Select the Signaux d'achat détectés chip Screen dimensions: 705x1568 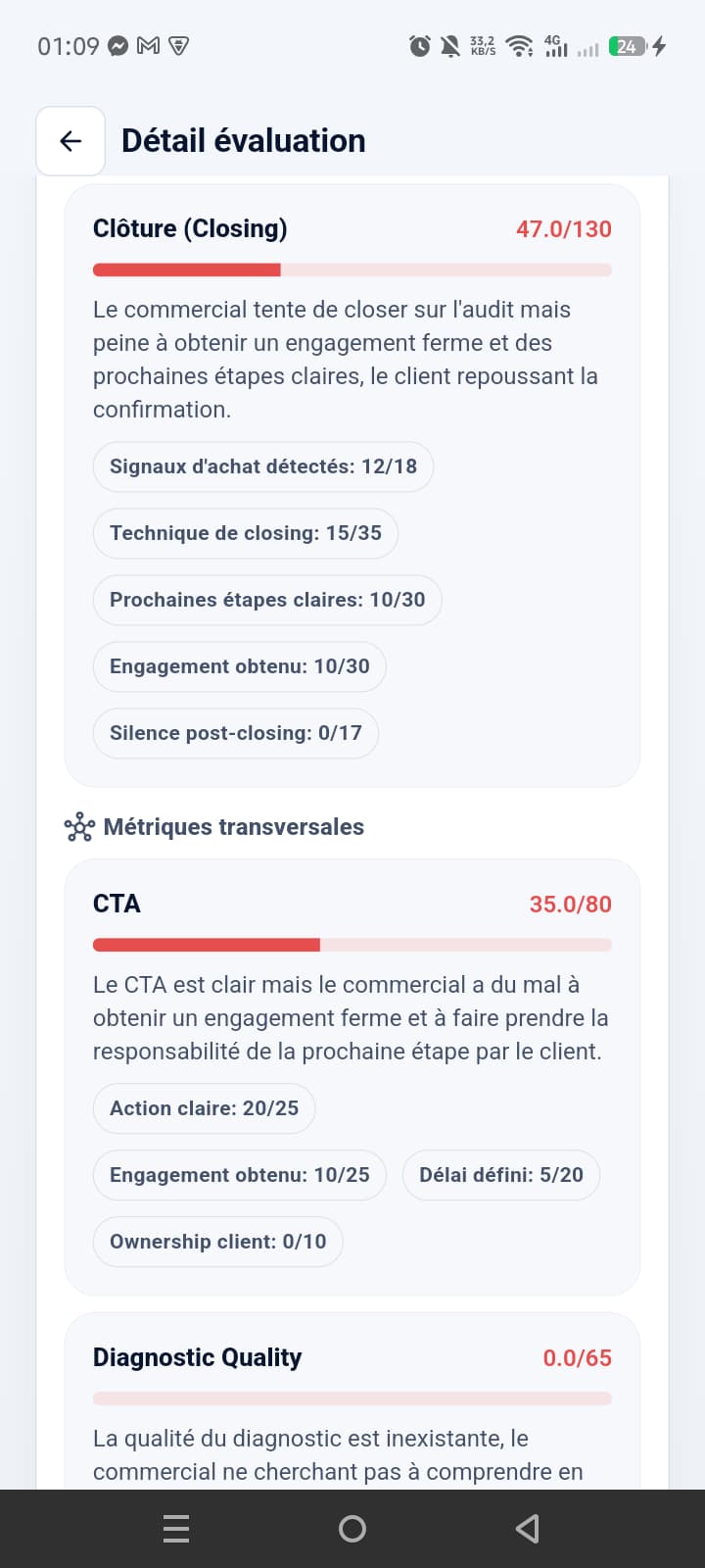pos(263,466)
